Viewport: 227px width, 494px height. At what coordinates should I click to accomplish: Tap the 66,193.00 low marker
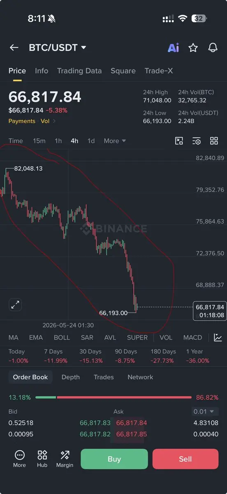pyautogui.click(x=113, y=313)
